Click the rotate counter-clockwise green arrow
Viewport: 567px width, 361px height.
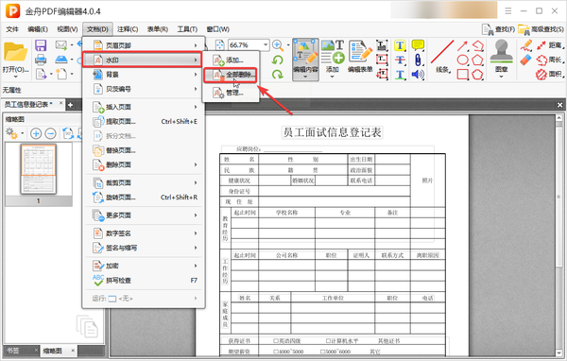[x=277, y=60]
